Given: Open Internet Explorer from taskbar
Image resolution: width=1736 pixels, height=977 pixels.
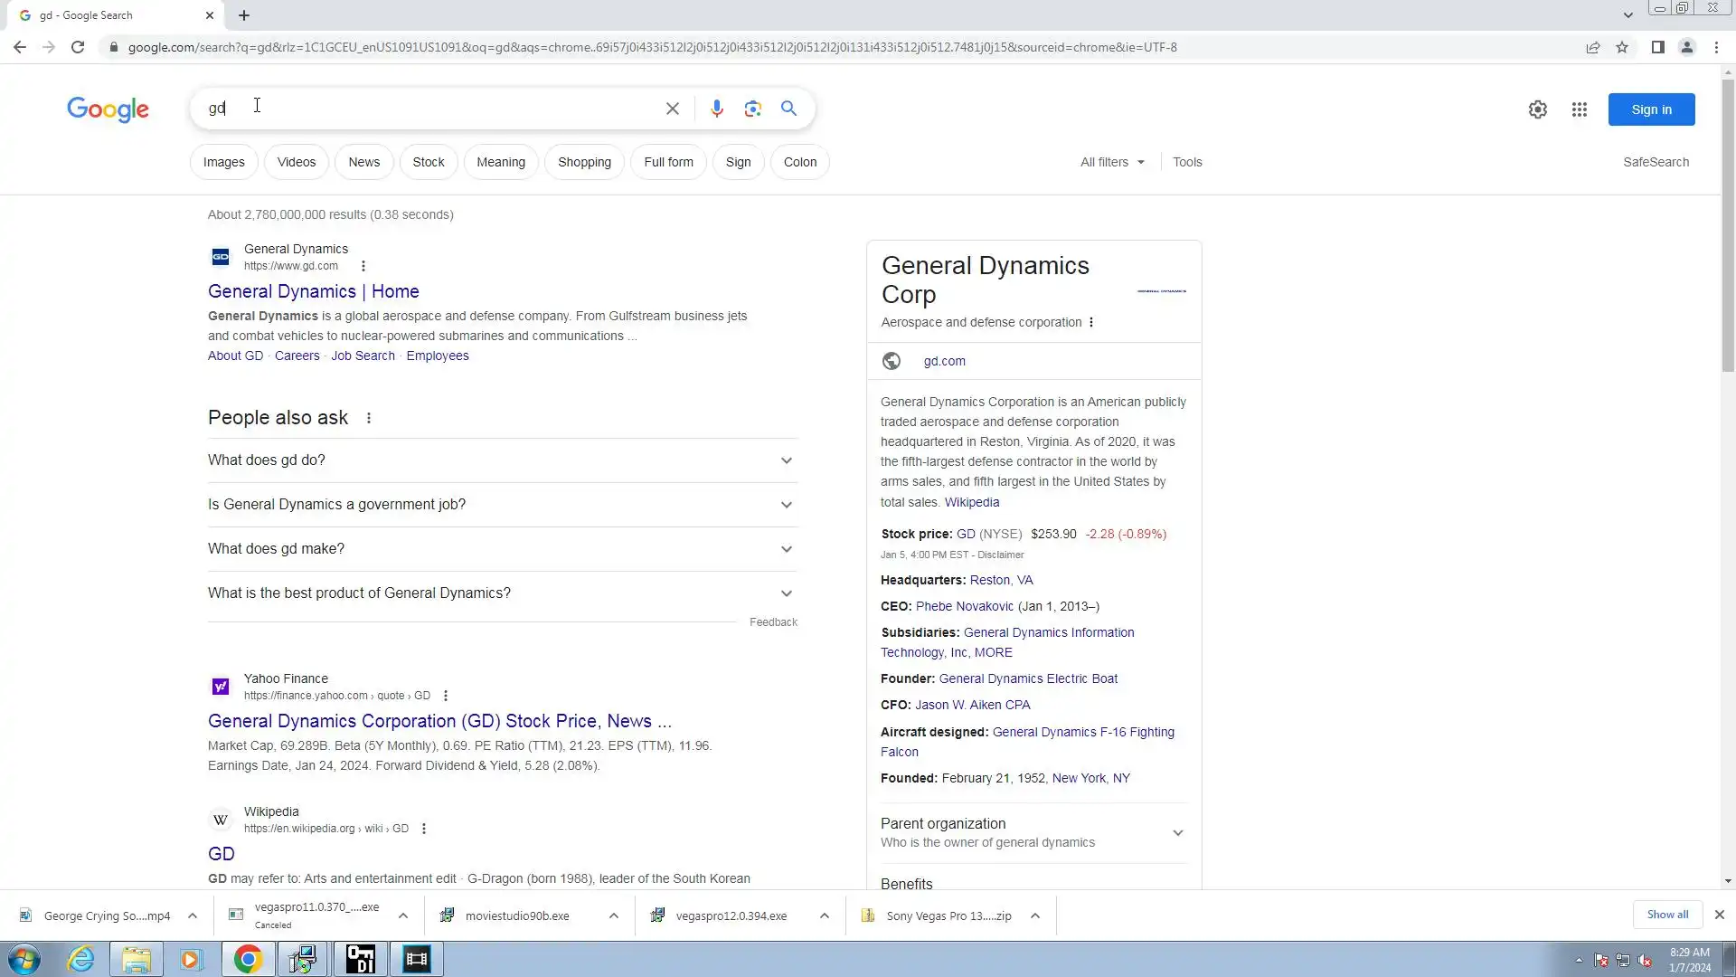Looking at the screenshot, I should tap(81, 959).
